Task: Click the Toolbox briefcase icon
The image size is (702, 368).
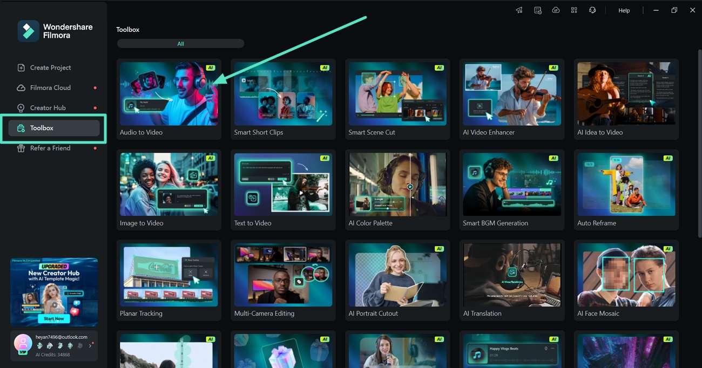Action: (x=21, y=128)
